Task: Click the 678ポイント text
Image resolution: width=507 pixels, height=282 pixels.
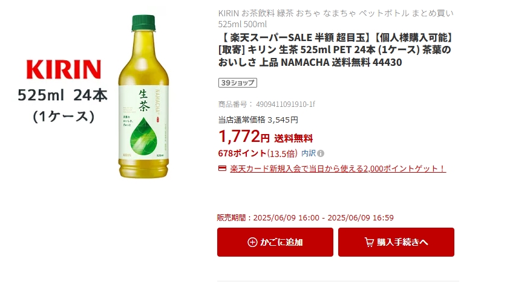Action: [242, 153]
